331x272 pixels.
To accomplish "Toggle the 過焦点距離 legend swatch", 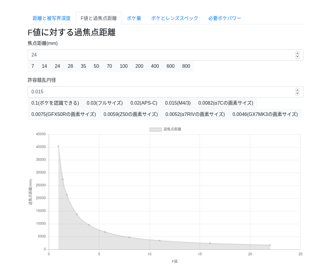I will pos(156,129).
